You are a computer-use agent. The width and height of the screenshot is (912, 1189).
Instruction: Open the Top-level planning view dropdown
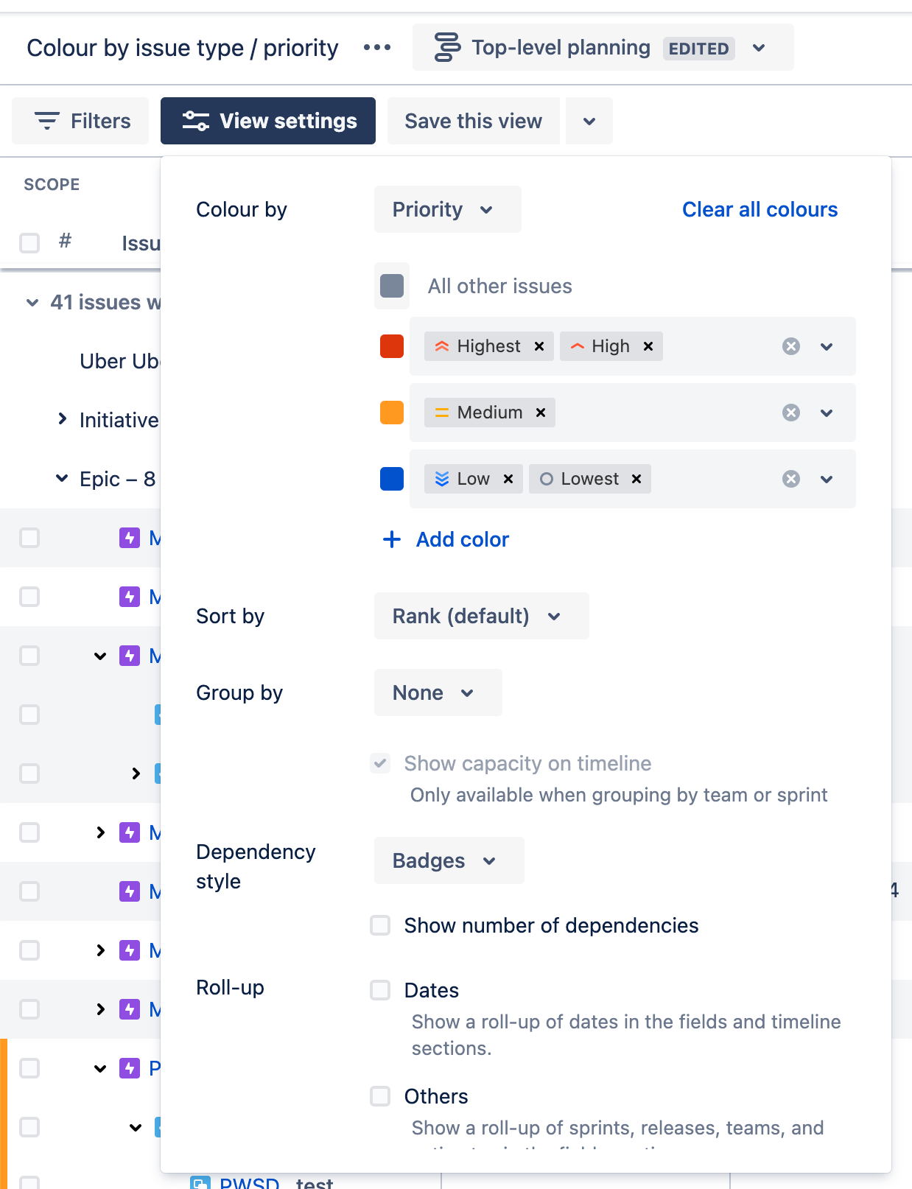click(x=759, y=48)
